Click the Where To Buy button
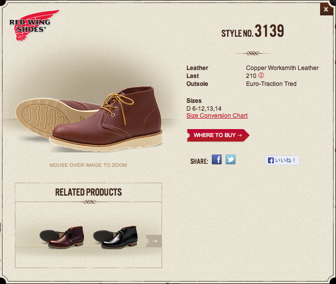Image resolution: width=336 pixels, height=284 pixels. 218,135
